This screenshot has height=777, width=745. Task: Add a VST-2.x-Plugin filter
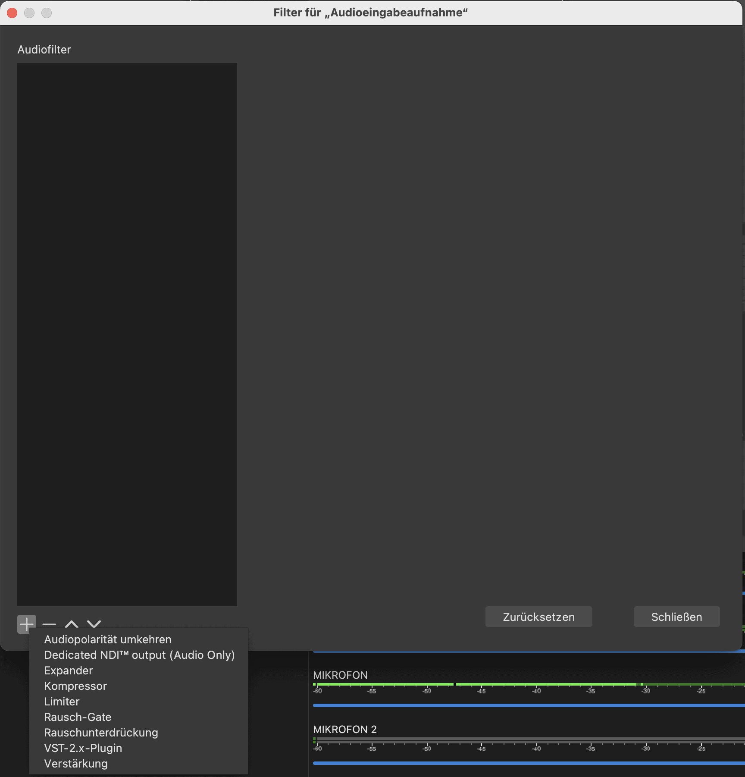[x=139, y=748]
